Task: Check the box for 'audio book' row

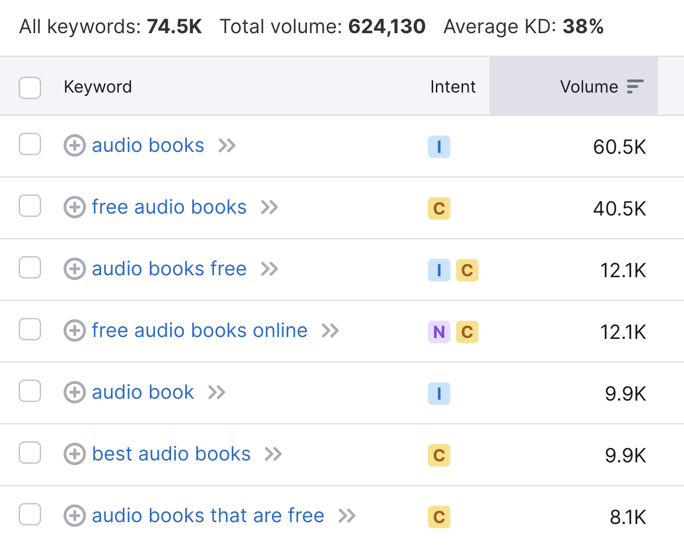Action: (30, 391)
